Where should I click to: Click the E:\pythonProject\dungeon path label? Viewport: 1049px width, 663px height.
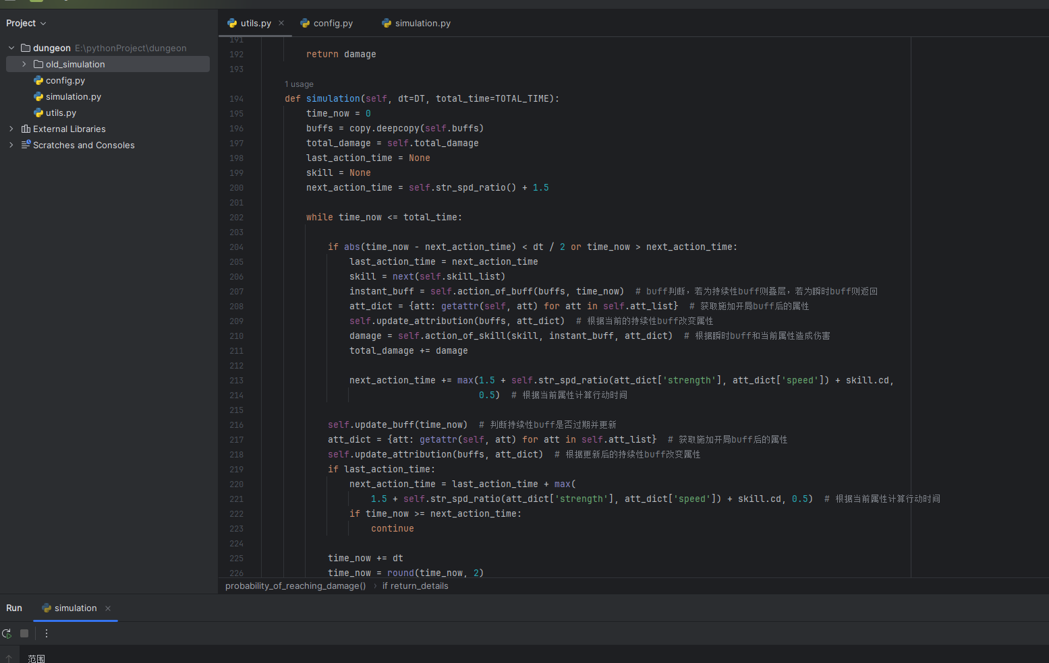pyautogui.click(x=131, y=48)
